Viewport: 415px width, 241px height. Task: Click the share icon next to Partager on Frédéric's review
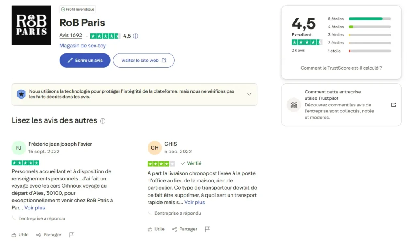(x=39, y=235)
